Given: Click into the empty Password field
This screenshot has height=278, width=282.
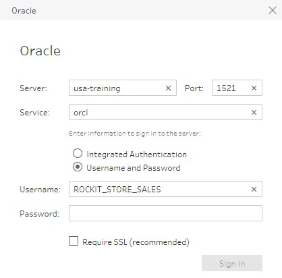Looking at the screenshot, I should (x=165, y=213).
